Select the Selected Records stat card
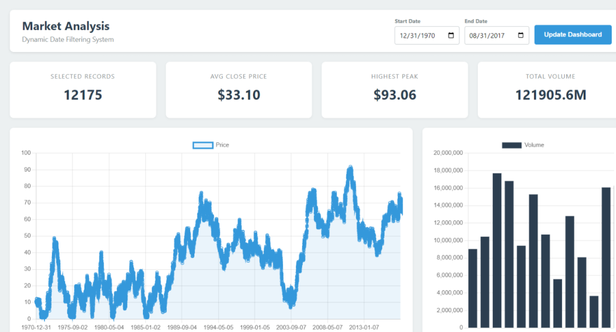The image size is (616, 332). point(83,90)
